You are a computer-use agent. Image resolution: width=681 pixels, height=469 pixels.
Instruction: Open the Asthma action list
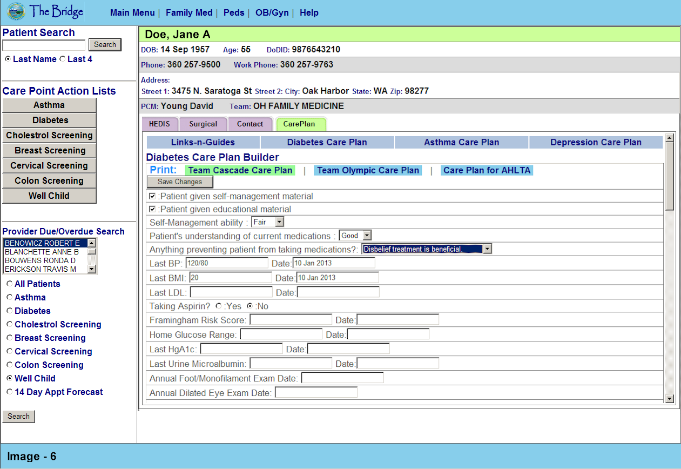click(49, 105)
